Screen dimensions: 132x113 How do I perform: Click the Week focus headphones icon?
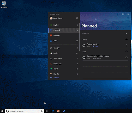(x=51, y=58)
